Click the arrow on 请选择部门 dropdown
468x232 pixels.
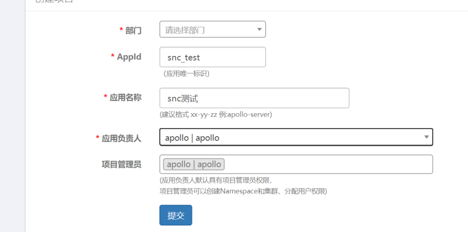(x=259, y=29)
